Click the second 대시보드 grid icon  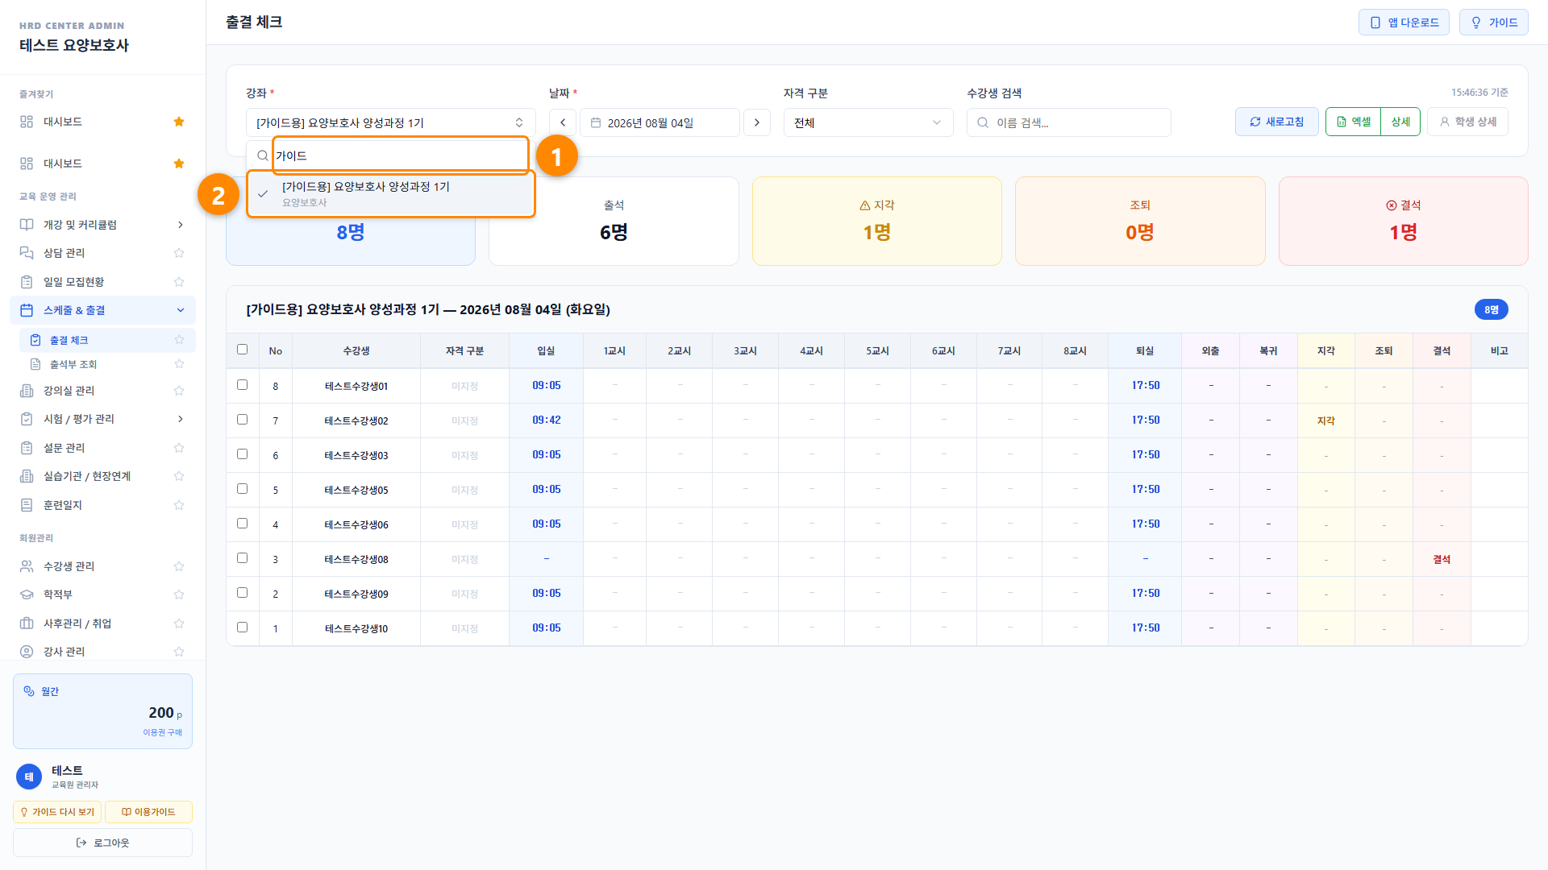[27, 164]
